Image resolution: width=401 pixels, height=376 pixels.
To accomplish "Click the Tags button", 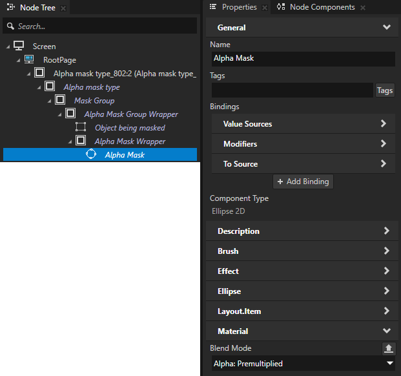I will pyautogui.click(x=385, y=90).
